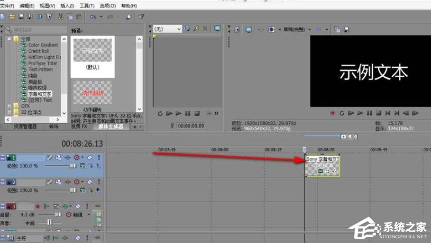The image size is (431, 243).
Task: Open the 插入(I) menu
Action: (67, 6)
